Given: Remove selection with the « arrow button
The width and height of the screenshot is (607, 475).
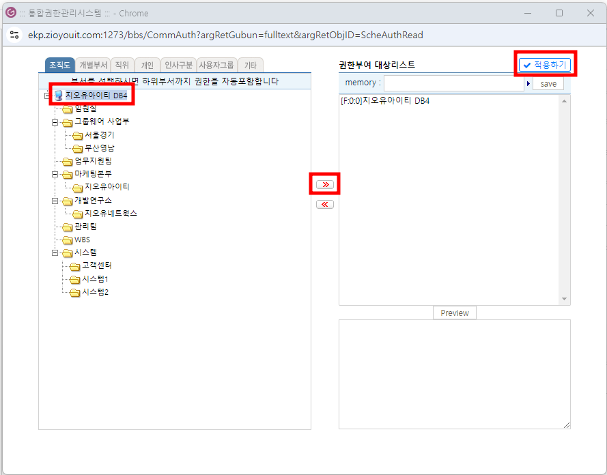Looking at the screenshot, I should [x=325, y=204].
